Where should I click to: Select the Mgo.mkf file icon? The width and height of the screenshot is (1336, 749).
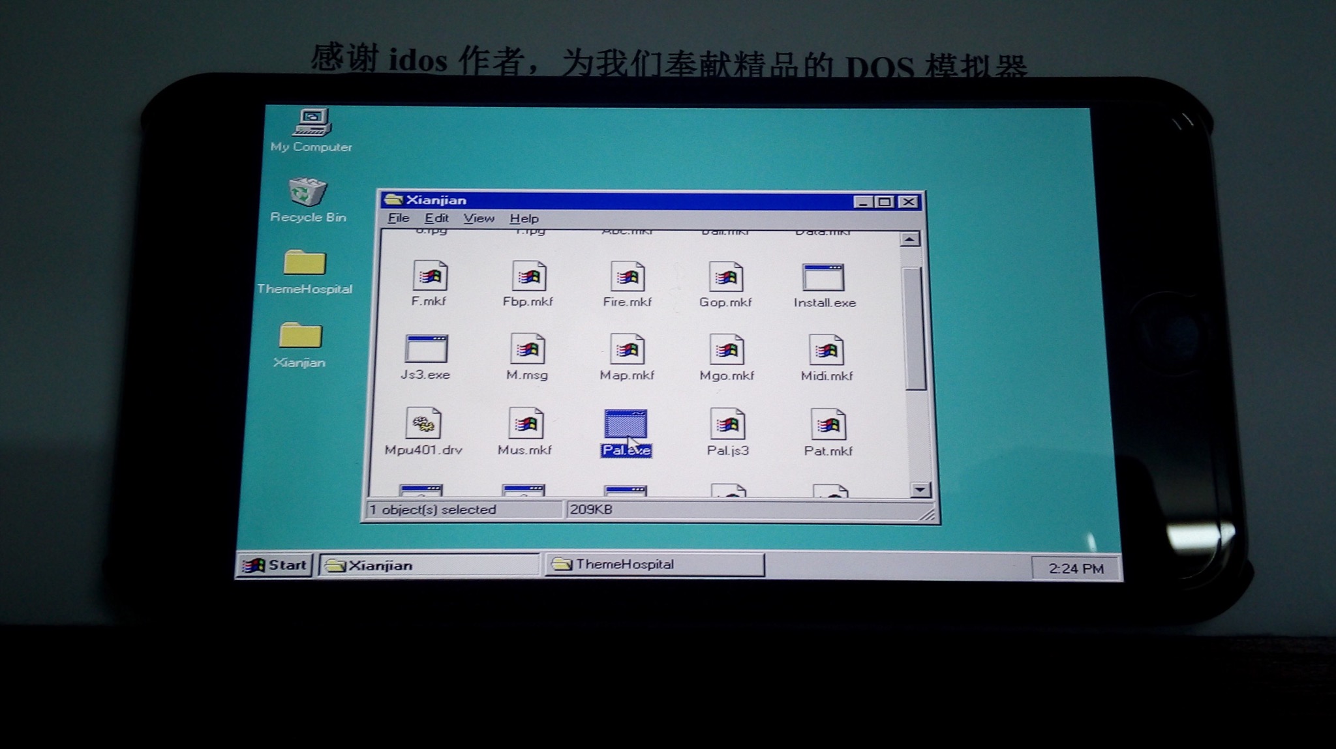727,351
